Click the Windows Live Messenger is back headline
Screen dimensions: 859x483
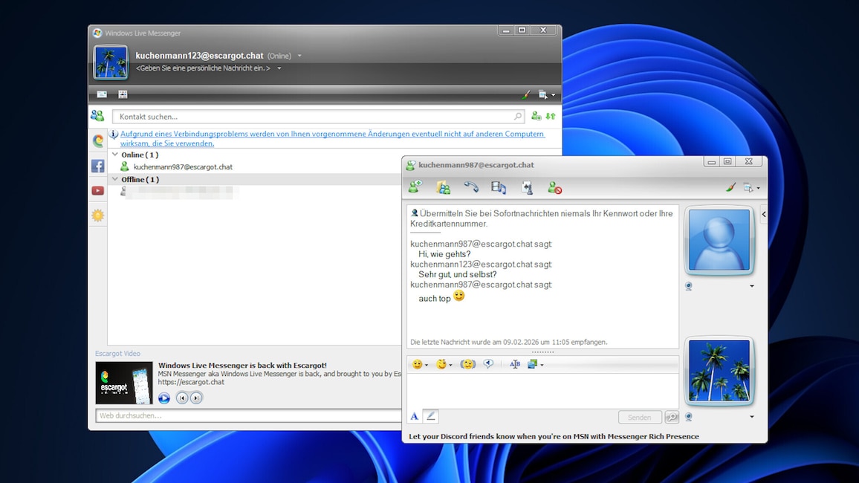[242, 365]
